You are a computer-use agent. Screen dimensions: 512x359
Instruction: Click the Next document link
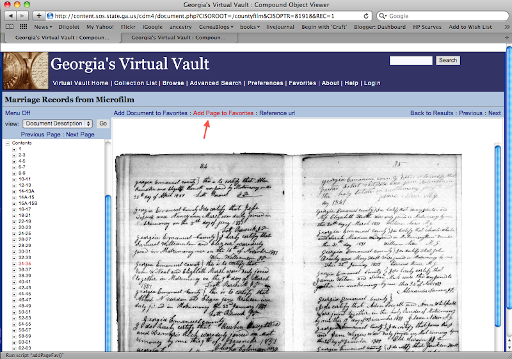tap(494, 113)
